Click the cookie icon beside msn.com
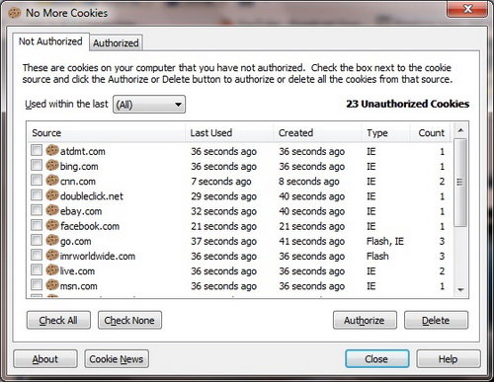The height and width of the screenshot is (382, 494). [52, 285]
